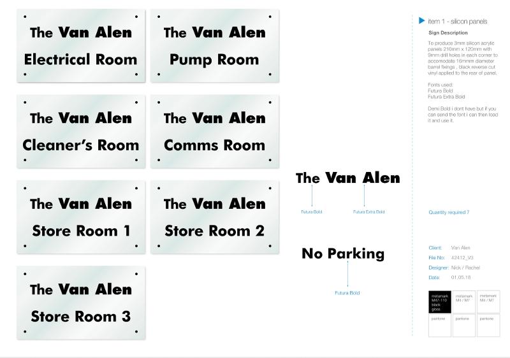
Task: Click the top-left drill hole of Electrical Room panel
Action: click(x=25, y=17)
